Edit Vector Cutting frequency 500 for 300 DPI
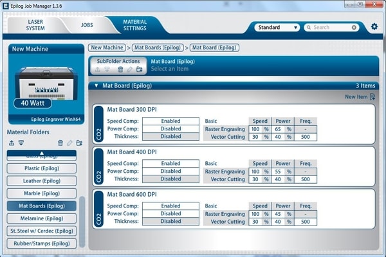 click(x=305, y=137)
